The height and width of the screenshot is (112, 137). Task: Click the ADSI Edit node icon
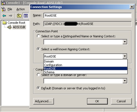click(9, 27)
